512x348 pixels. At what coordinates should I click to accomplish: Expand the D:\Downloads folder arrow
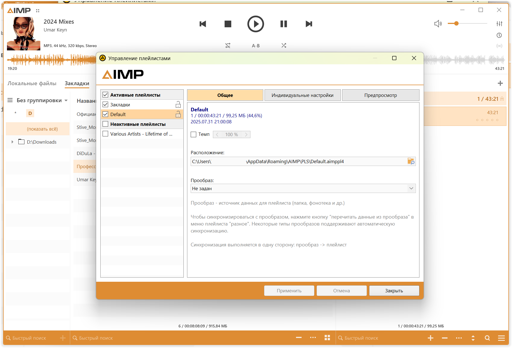click(12, 142)
